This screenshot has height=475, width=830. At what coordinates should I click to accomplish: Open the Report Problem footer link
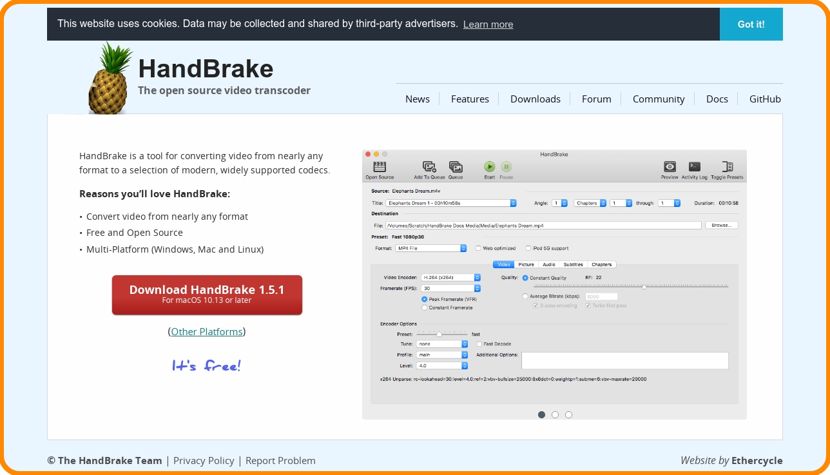[x=280, y=460]
